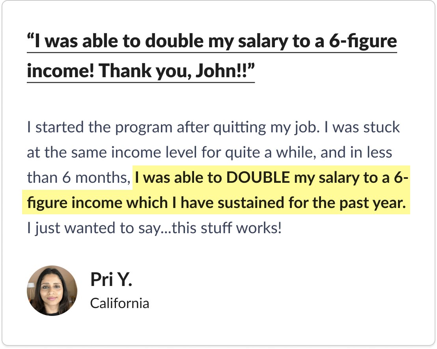Click the highlighted word DOUBLE
The width and height of the screenshot is (437, 349).
pyautogui.click(x=258, y=178)
